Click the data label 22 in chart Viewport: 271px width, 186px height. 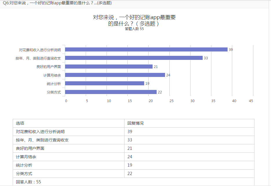click(160, 92)
